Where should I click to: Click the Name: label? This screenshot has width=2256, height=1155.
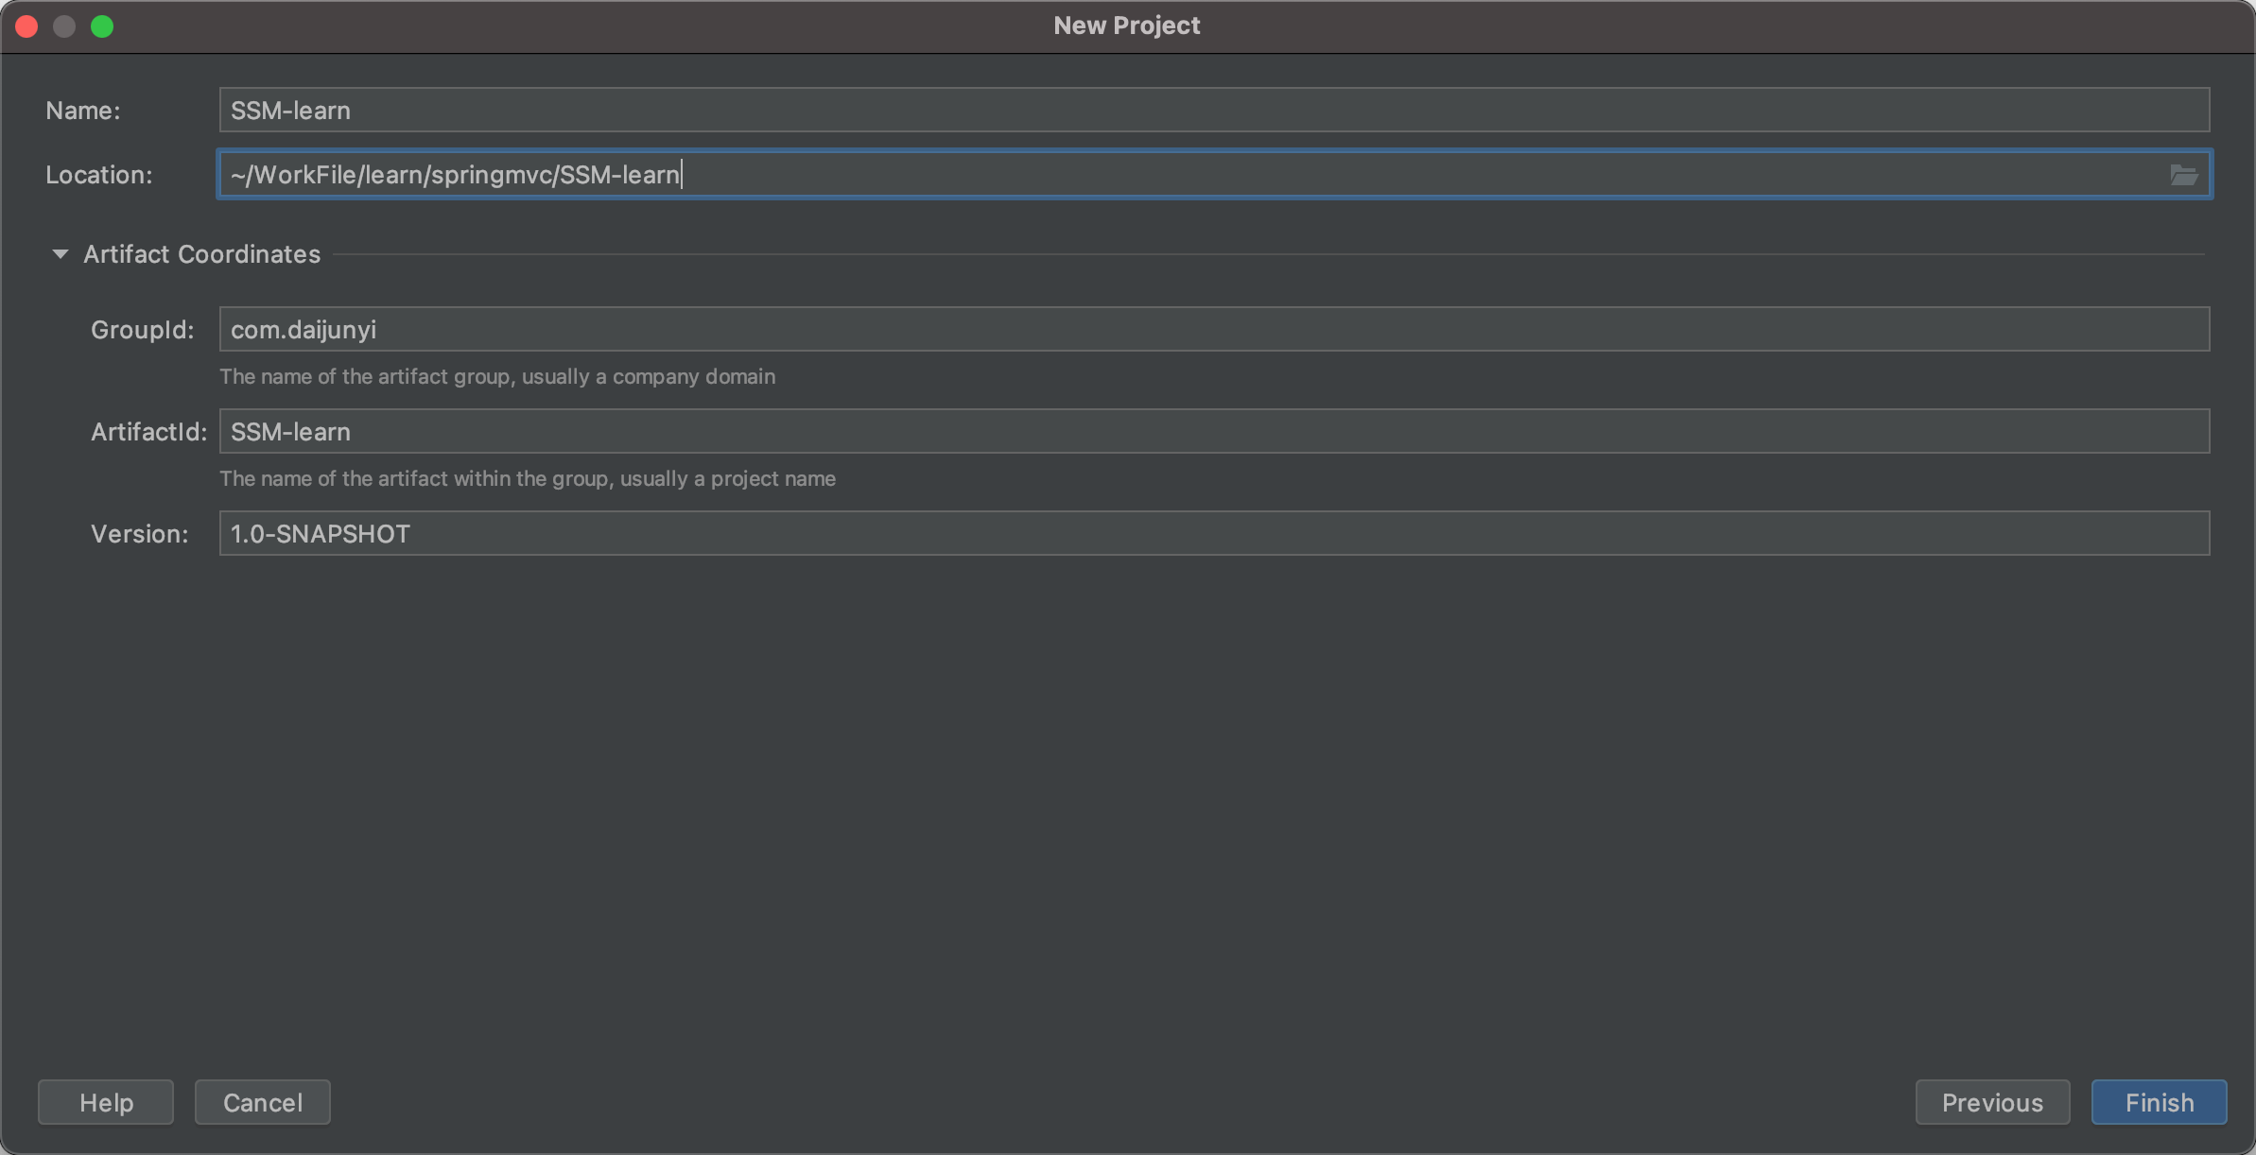83,111
